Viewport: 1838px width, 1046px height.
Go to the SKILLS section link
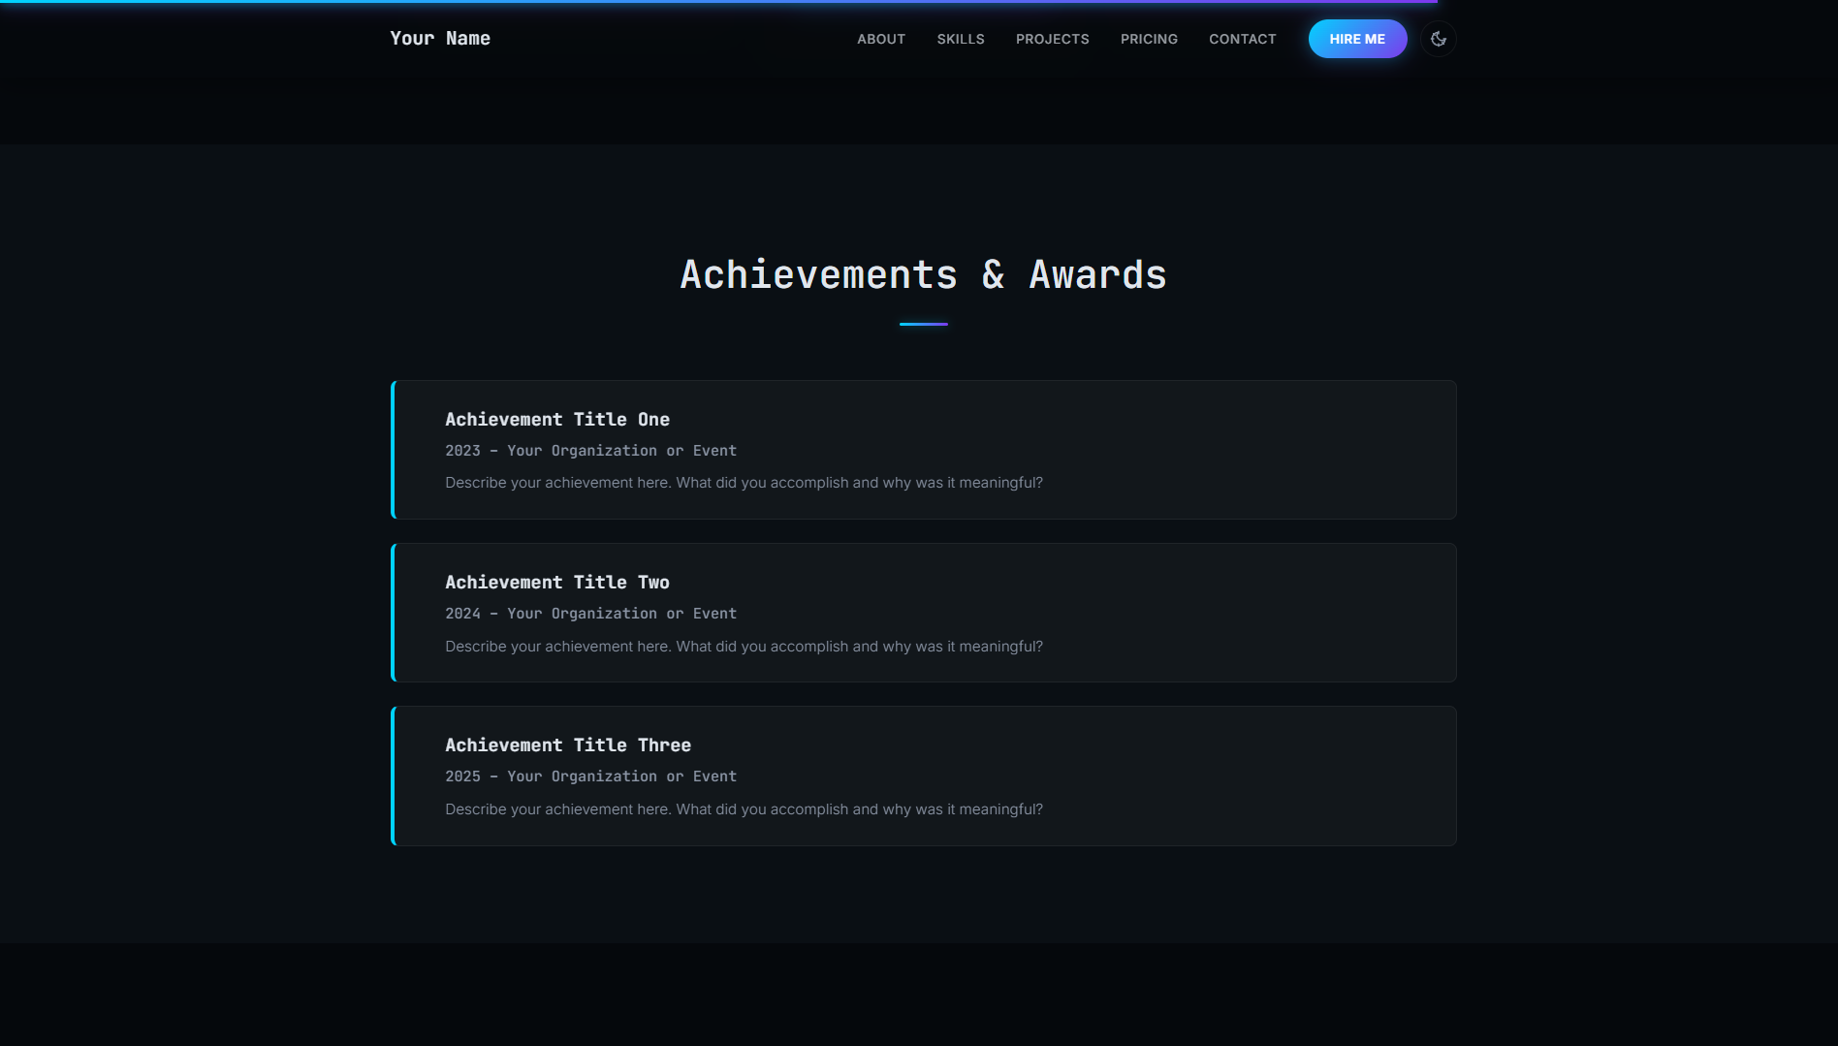[x=961, y=39]
